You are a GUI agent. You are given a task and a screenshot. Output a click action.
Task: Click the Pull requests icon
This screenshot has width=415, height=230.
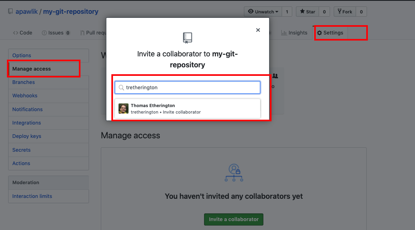click(83, 33)
